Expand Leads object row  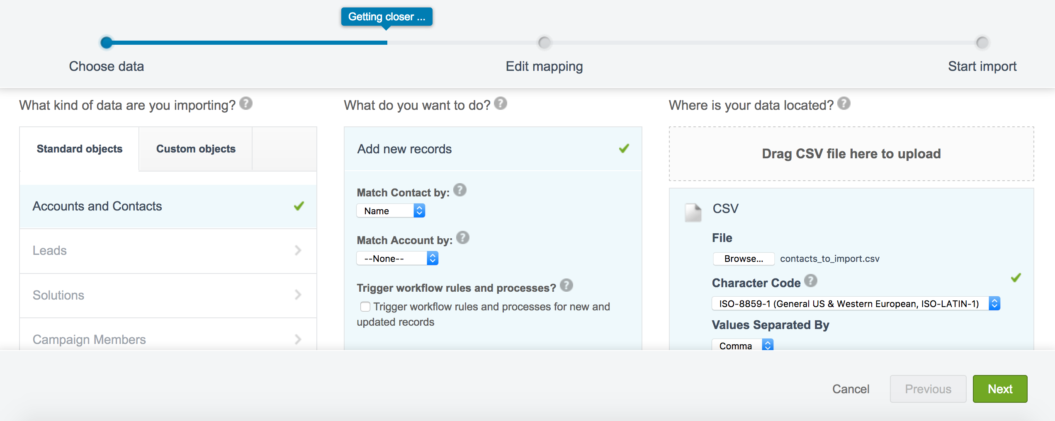pyautogui.click(x=168, y=251)
